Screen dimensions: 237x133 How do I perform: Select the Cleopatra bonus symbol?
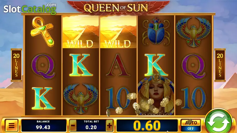(x=156, y=95)
